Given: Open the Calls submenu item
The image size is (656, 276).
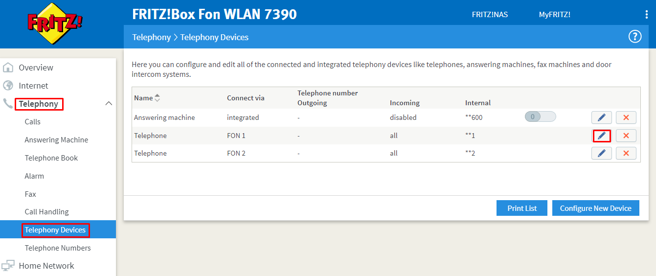Looking at the screenshot, I should [x=33, y=122].
